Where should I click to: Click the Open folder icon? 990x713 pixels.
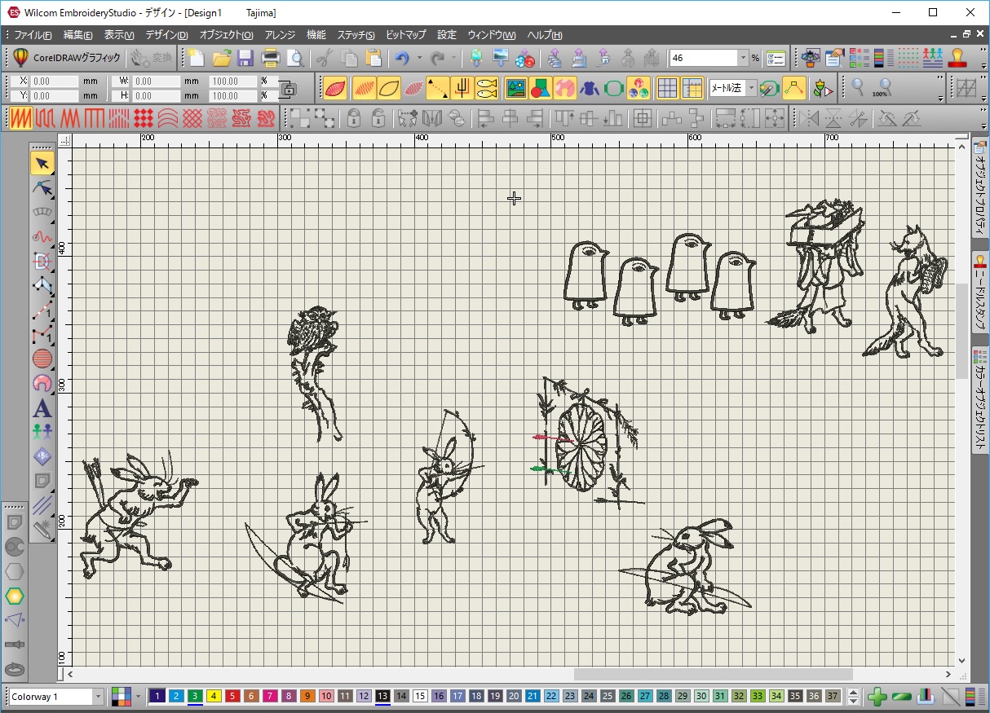221,58
